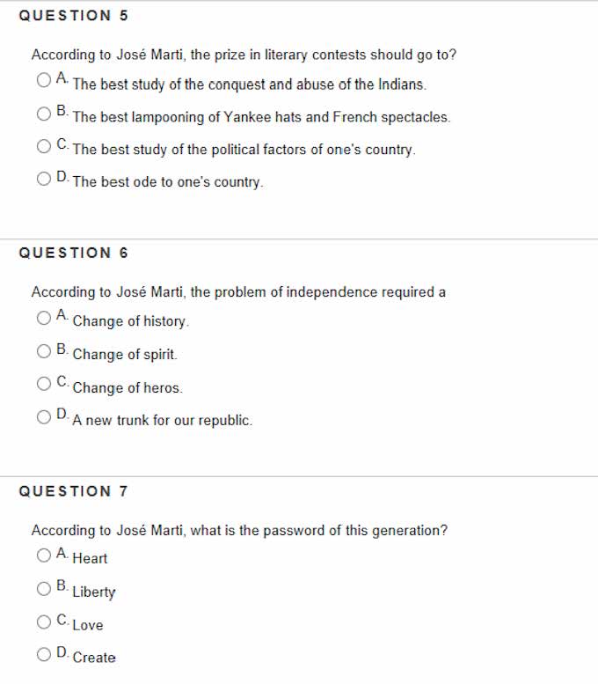
Task: Select option A for Question 5
Action: 44,81
